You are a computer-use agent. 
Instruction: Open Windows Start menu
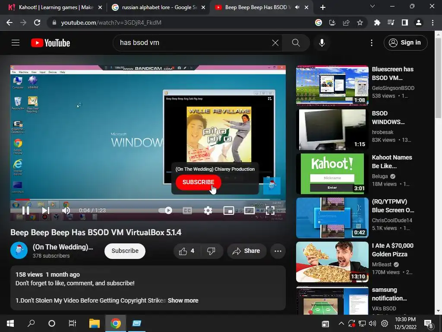[x=10, y=323]
